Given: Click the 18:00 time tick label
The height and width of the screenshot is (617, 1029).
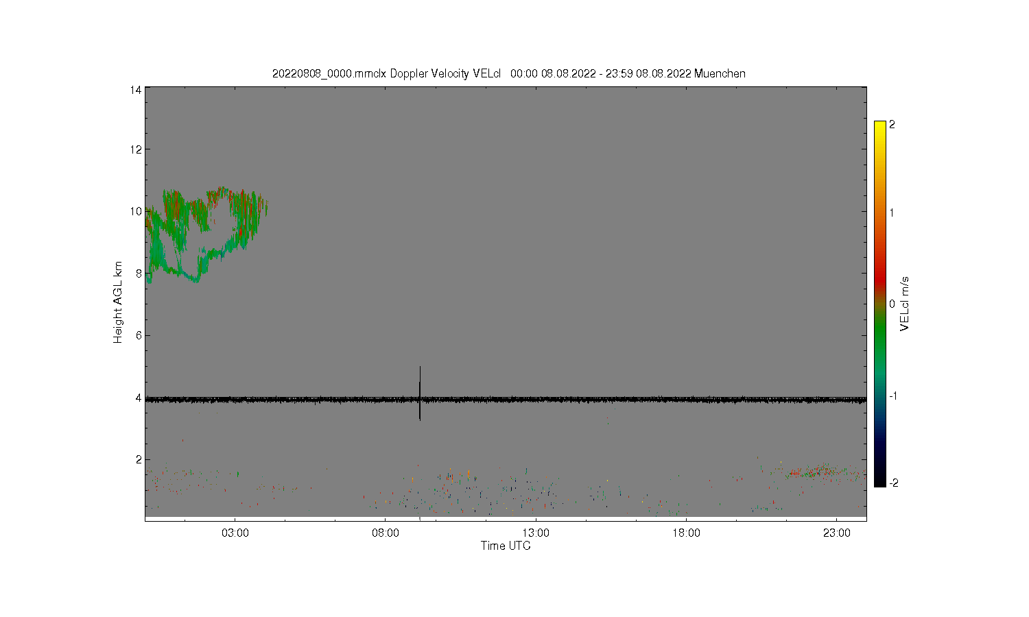Looking at the screenshot, I should (686, 533).
